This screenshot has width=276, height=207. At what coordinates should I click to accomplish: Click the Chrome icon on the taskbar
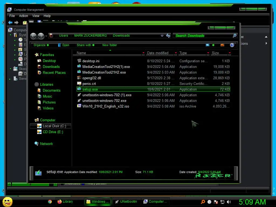50,202
